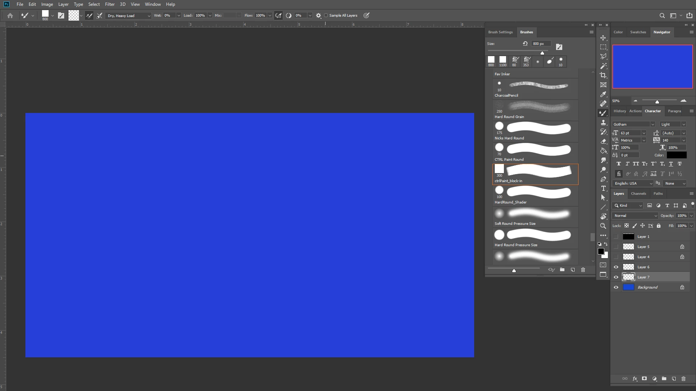Switch to the Channels tab
Image resolution: width=696 pixels, height=391 pixels.
coord(638,194)
